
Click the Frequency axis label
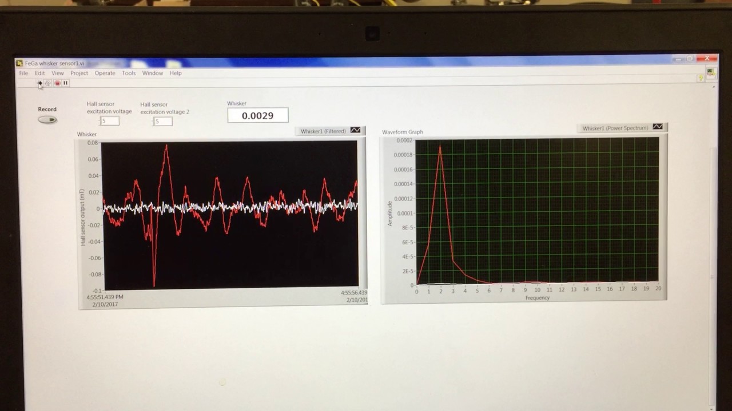538,297
